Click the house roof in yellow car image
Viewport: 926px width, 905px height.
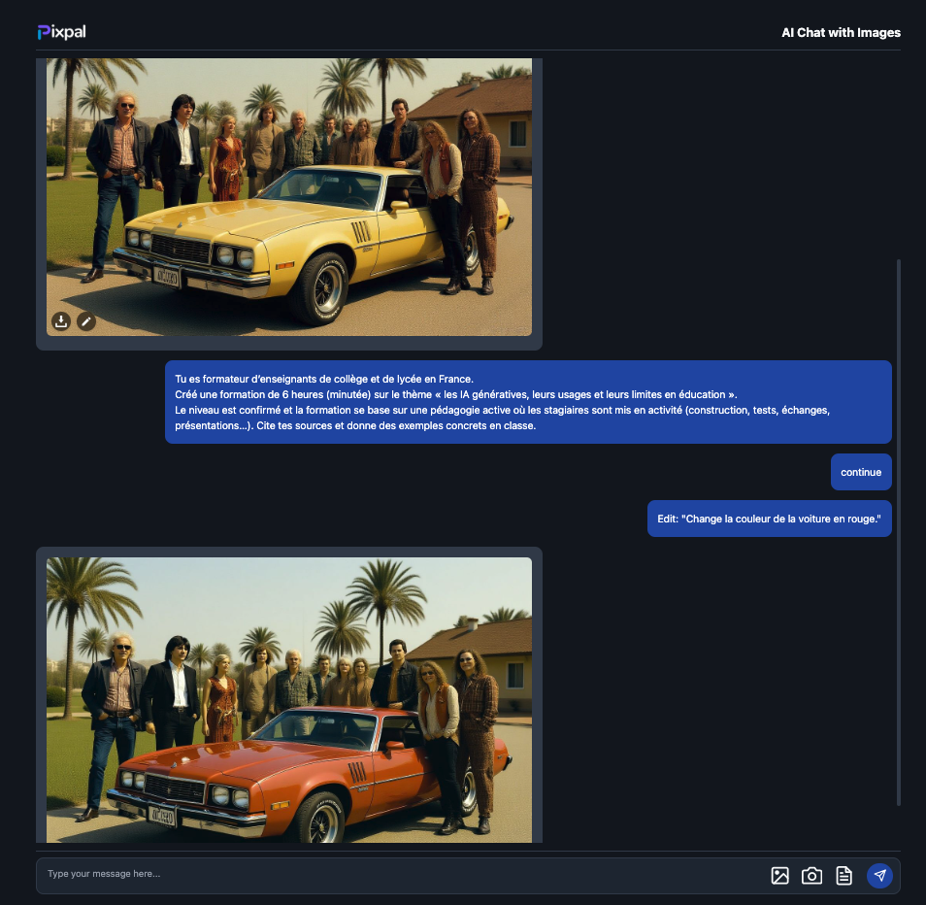pos(476,97)
